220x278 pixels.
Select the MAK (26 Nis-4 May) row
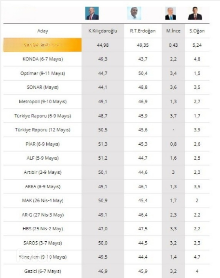106,200
